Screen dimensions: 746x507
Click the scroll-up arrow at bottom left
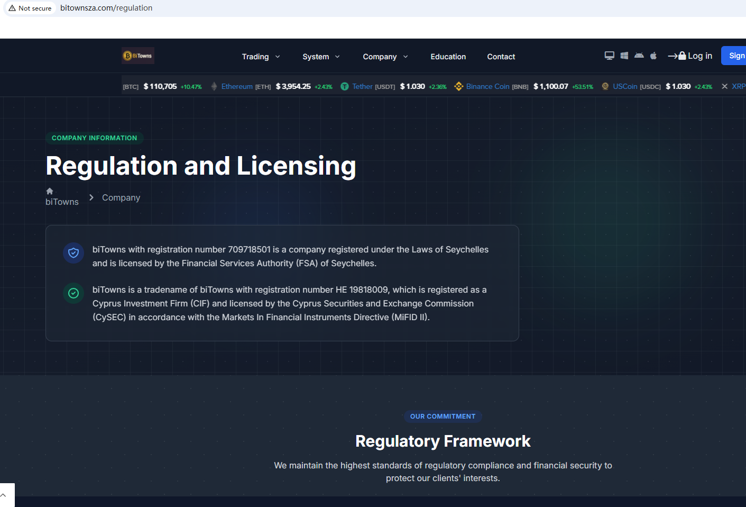4,495
